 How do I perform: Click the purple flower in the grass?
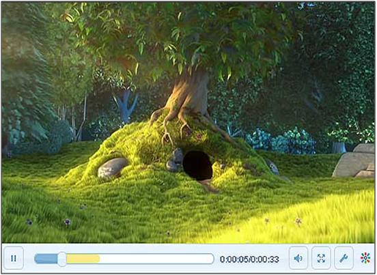pyautogui.click(x=68, y=222)
